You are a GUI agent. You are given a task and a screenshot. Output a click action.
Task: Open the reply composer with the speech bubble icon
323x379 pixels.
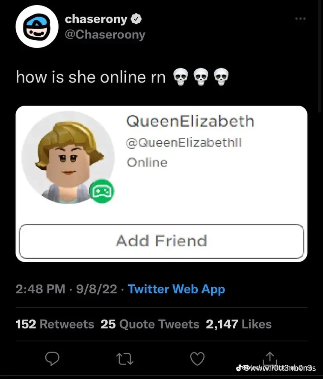[53, 359]
